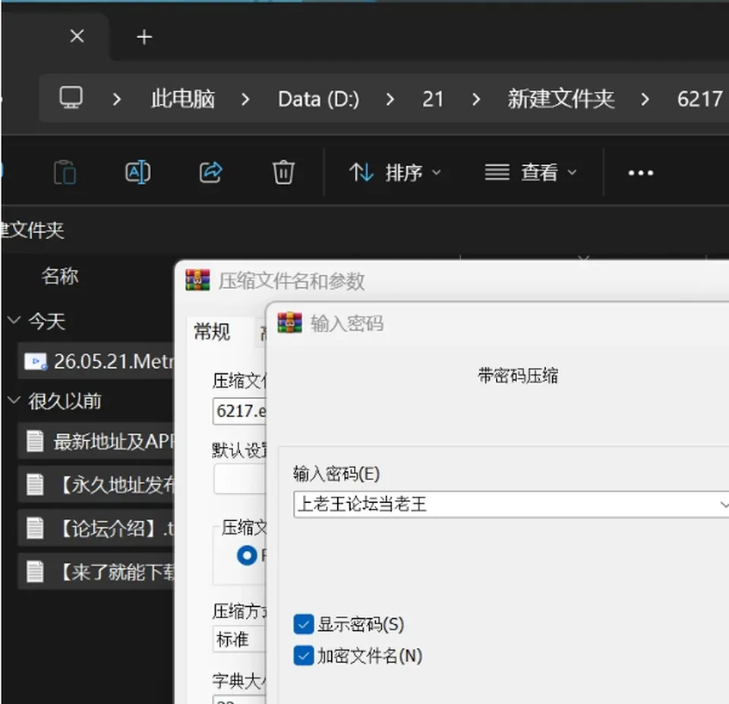
Task: Expand the chevron after 新建文件夹
Action: click(x=645, y=99)
